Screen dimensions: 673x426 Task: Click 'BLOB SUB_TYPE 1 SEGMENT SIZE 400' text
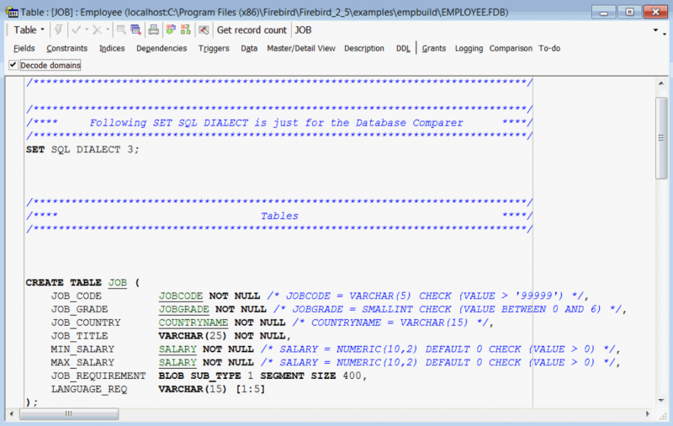click(x=260, y=375)
